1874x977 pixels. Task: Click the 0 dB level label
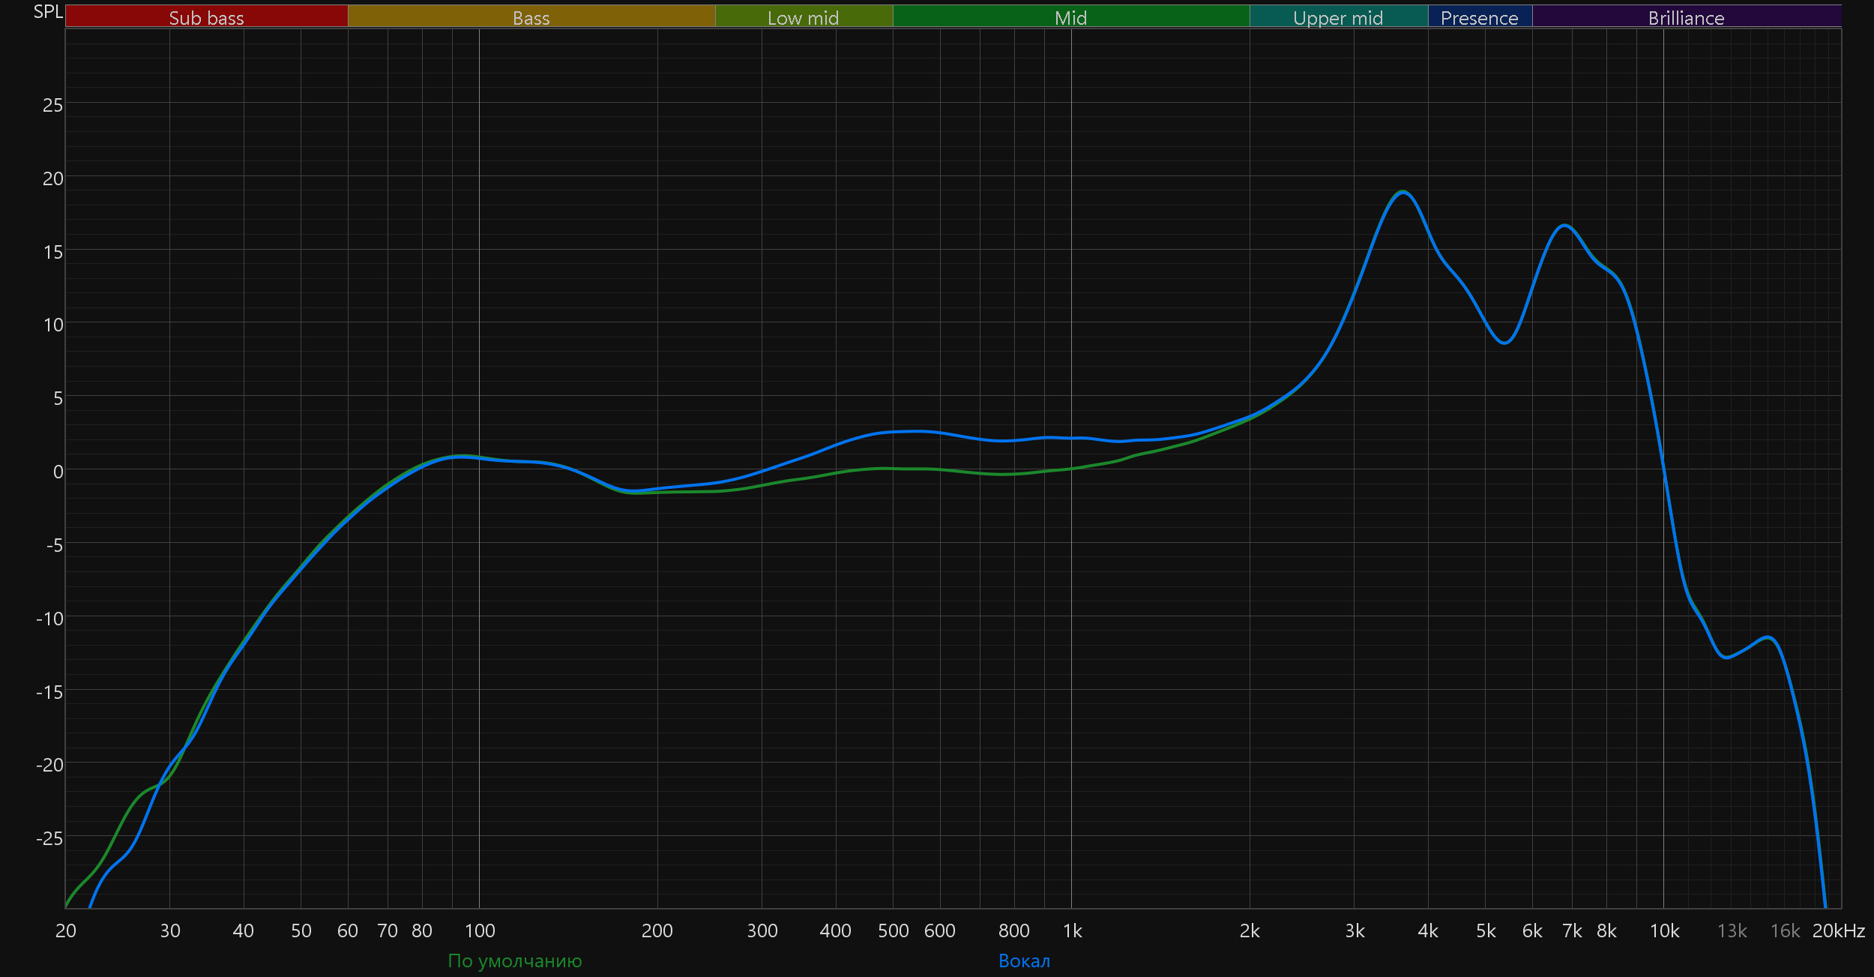point(58,472)
